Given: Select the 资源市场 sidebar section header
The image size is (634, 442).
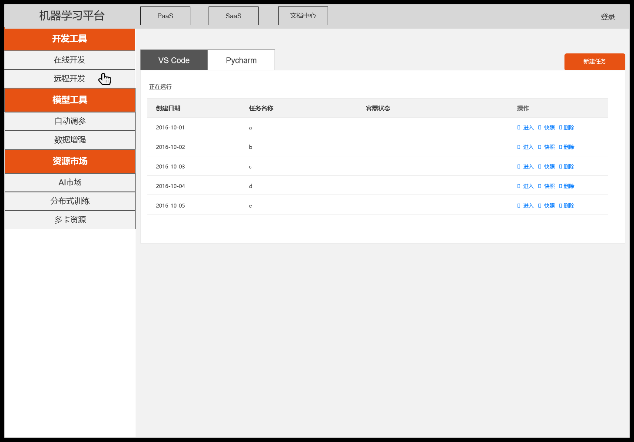Looking at the screenshot, I should (x=70, y=161).
